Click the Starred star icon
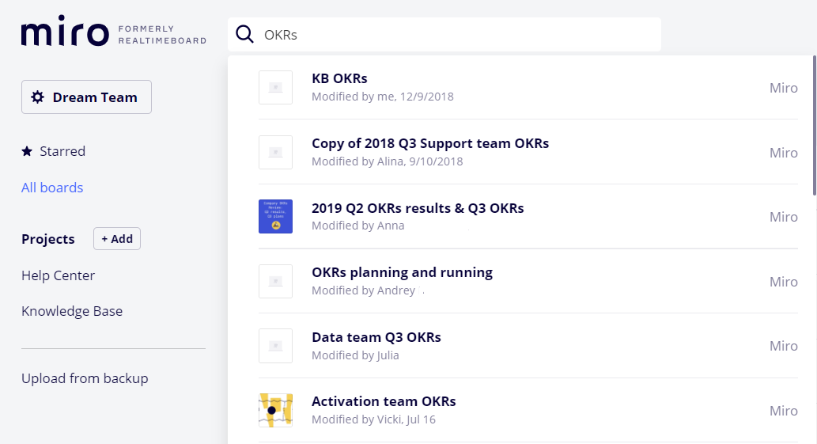817x444 pixels. pos(27,151)
